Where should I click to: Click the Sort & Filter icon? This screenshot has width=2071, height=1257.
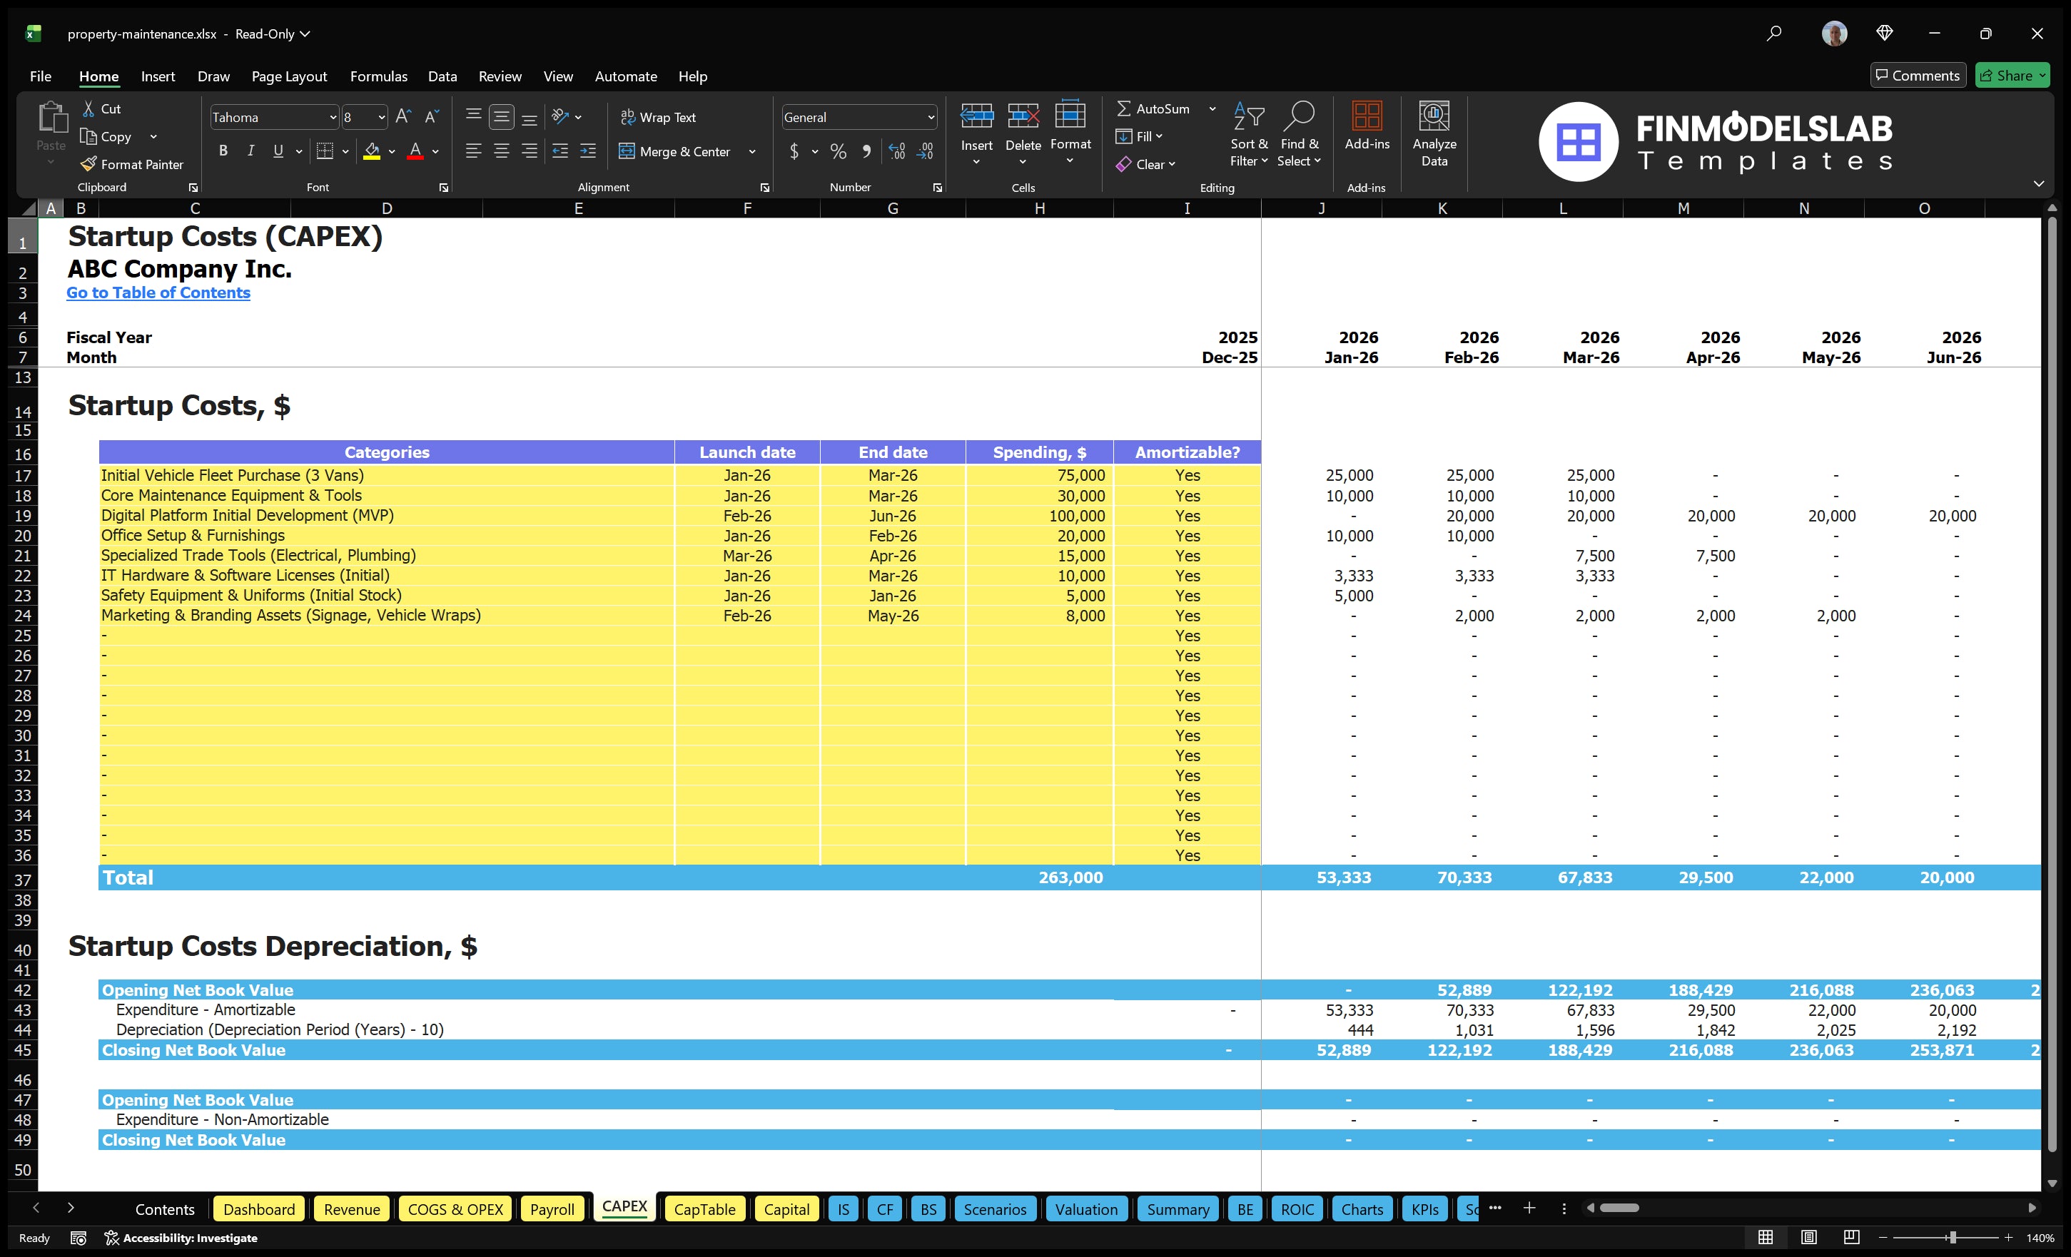pyautogui.click(x=1249, y=134)
